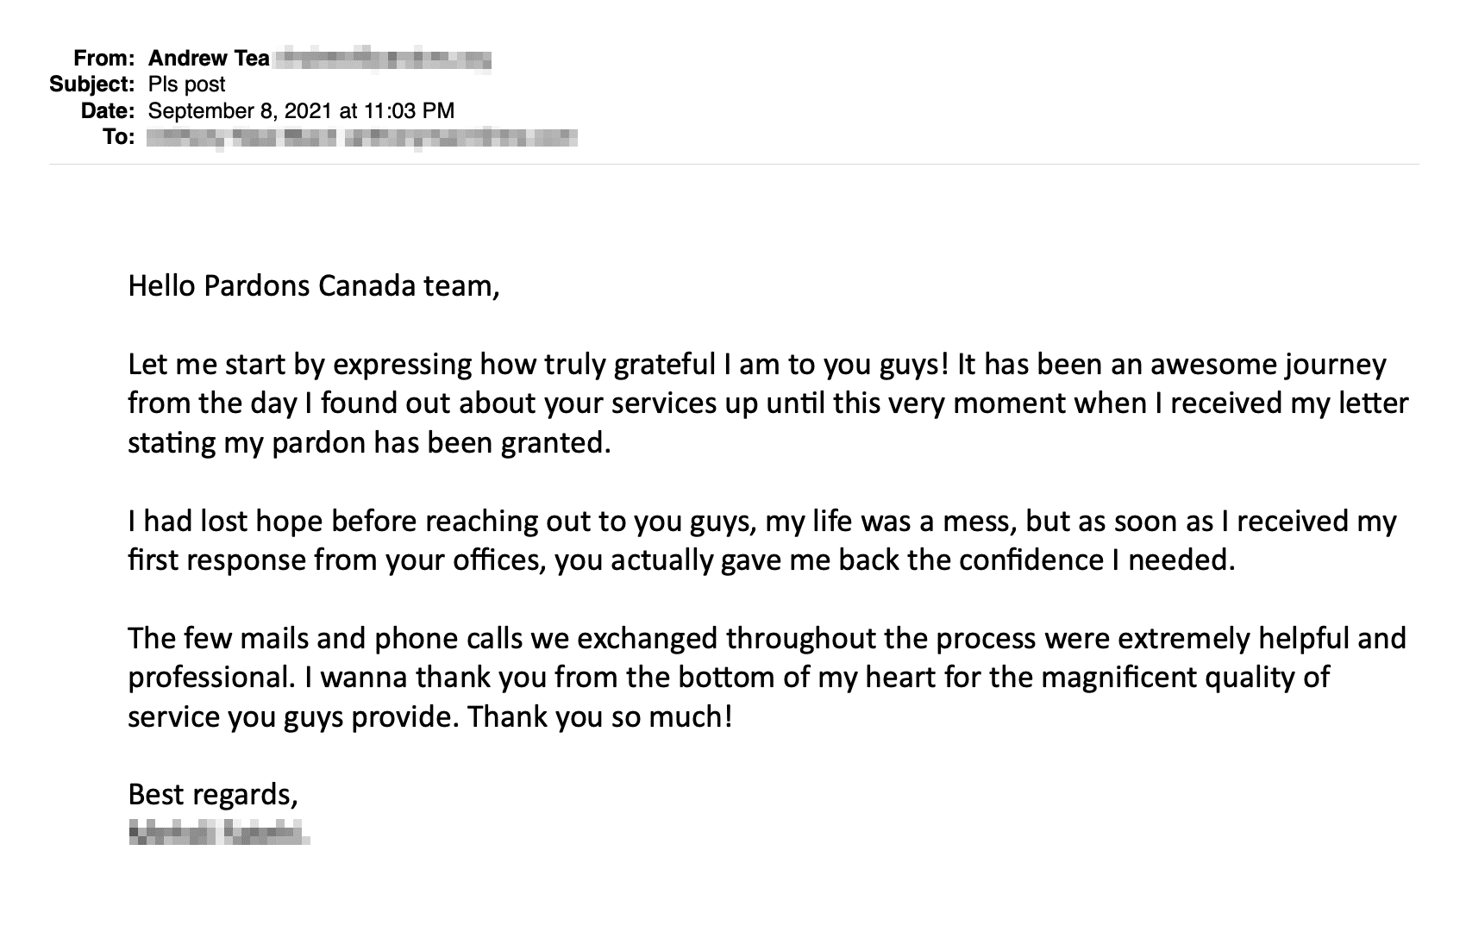This screenshot has width=1466, height=938.
Task: Click the sender name Andrew Tea
Action: pyautogui.click(x=209, y=59)
